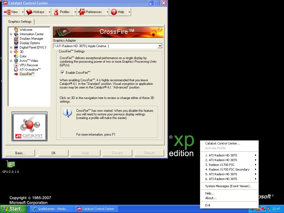Click the Start button
The height and width of the screenshot is (213, 284).
(13, 209)
